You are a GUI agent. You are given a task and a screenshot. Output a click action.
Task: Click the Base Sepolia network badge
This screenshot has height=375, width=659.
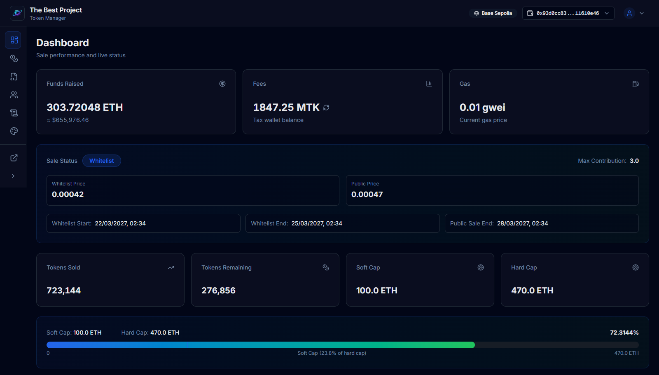coord(493,13)
